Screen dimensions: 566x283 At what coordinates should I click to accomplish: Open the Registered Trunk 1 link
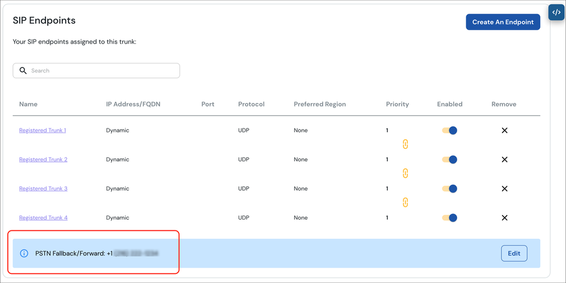point(42,131)
